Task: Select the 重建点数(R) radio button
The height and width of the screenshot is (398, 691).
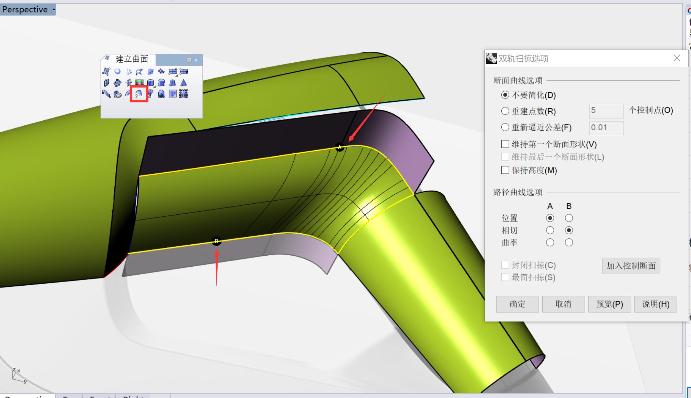Action: point(505,111)
